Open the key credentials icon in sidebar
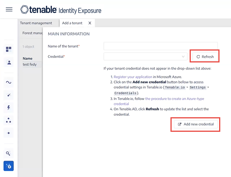231x177 pixels. (x=8, y=153)
